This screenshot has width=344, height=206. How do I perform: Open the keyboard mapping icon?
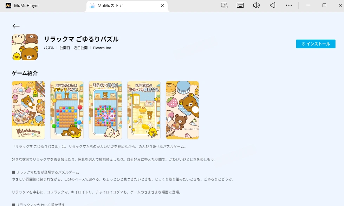pyautogui.click(x=240, y=5)
